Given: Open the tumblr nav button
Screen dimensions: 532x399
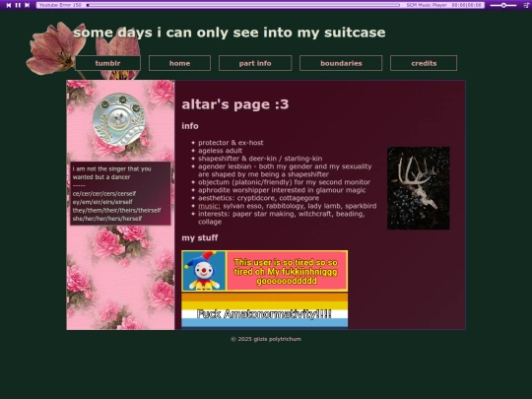Looking at the screenshot, I should pos(107,63).
